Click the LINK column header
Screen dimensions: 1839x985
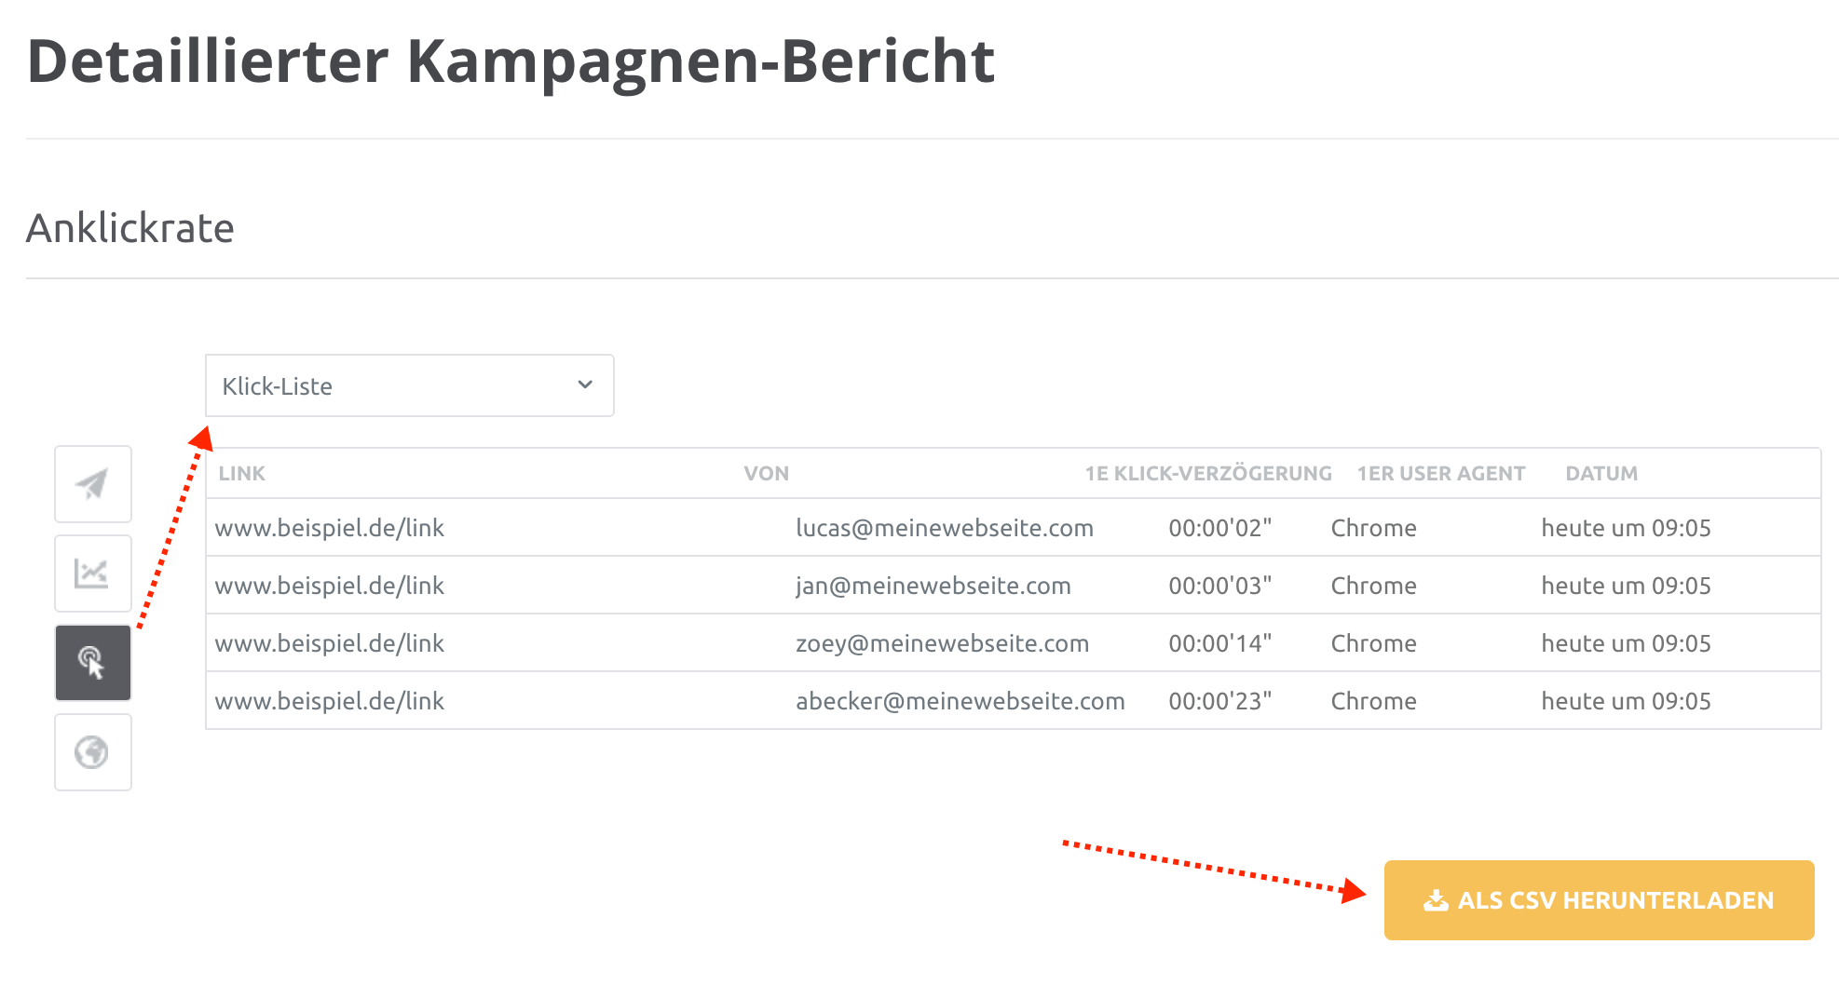tap(242, 473)
